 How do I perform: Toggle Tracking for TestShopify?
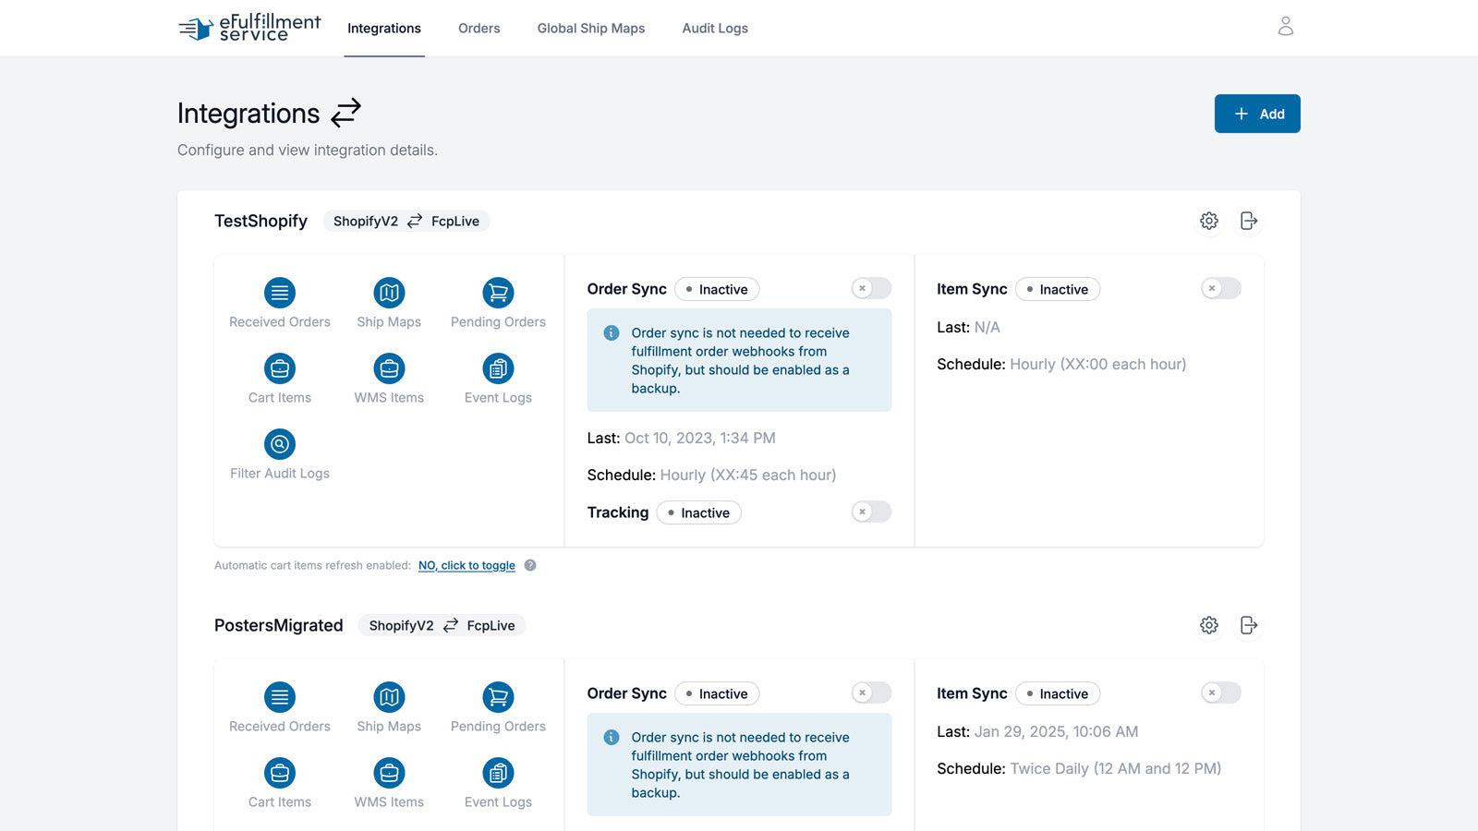click(869, 512)
